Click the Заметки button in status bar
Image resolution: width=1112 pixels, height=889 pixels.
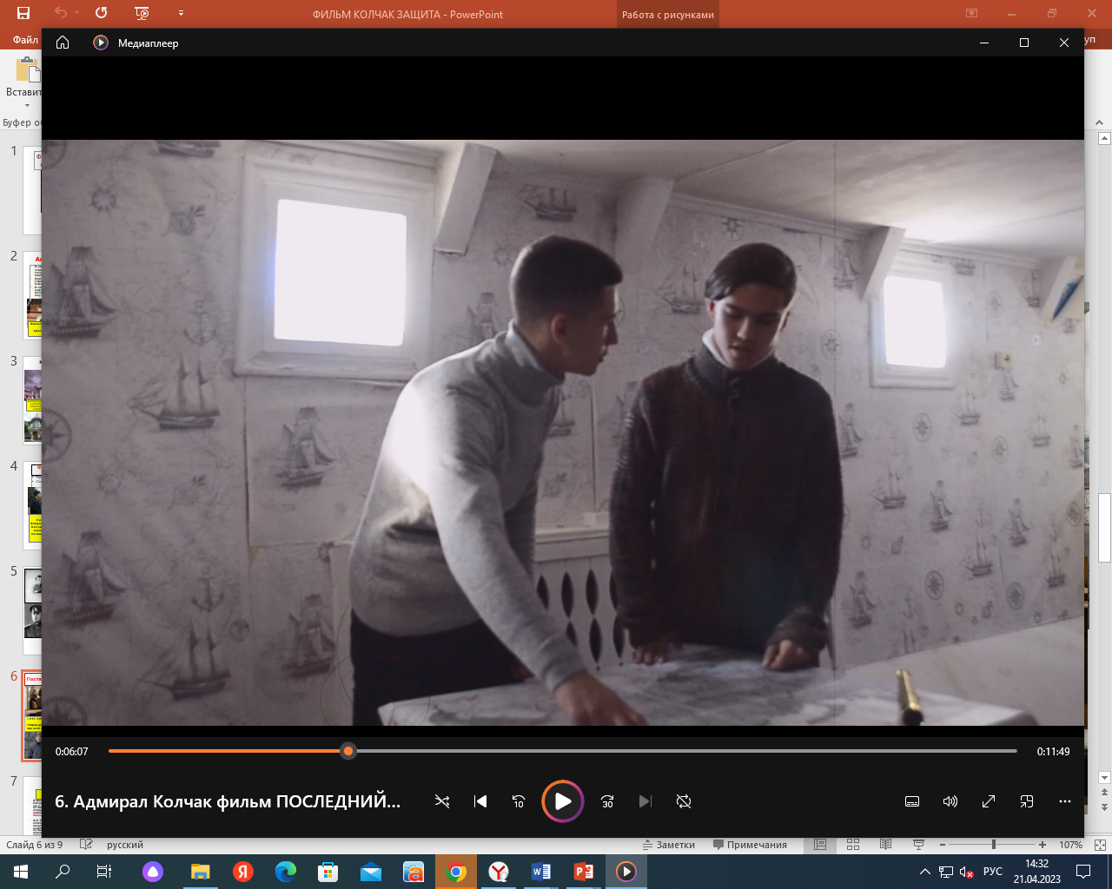coord(669,845)
